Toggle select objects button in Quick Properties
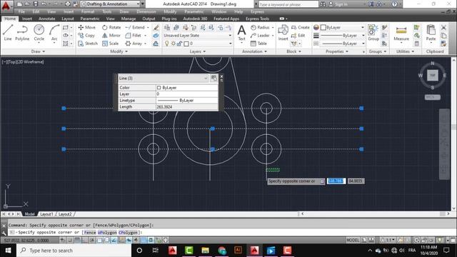The height and width of the screenshot is (257, 457). 214,78
